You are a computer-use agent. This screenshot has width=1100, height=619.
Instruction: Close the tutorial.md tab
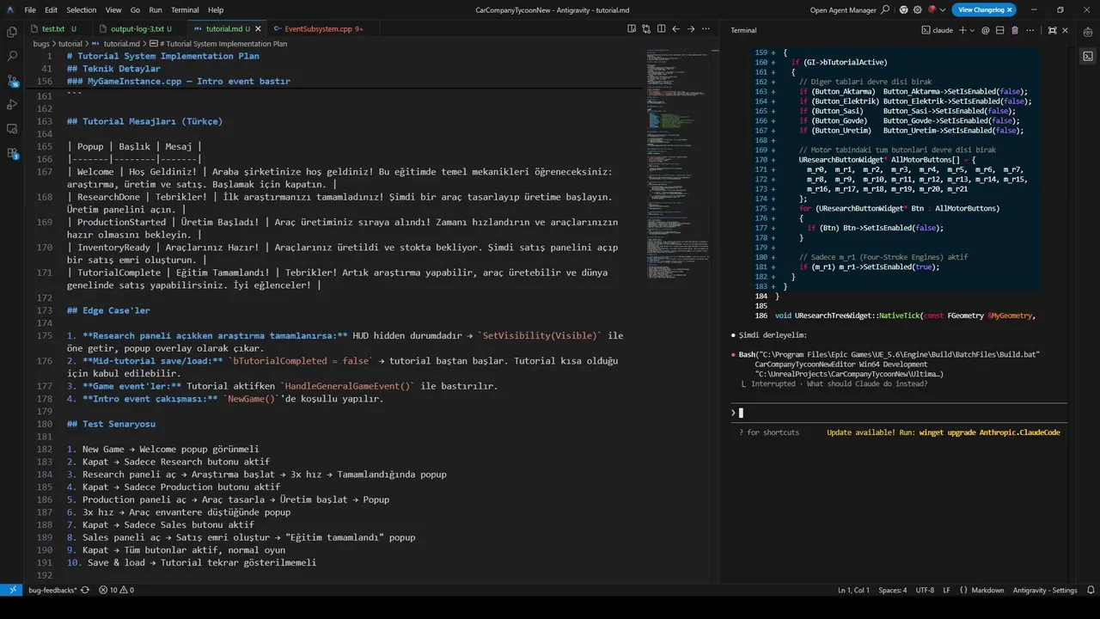tap(258, 28)
